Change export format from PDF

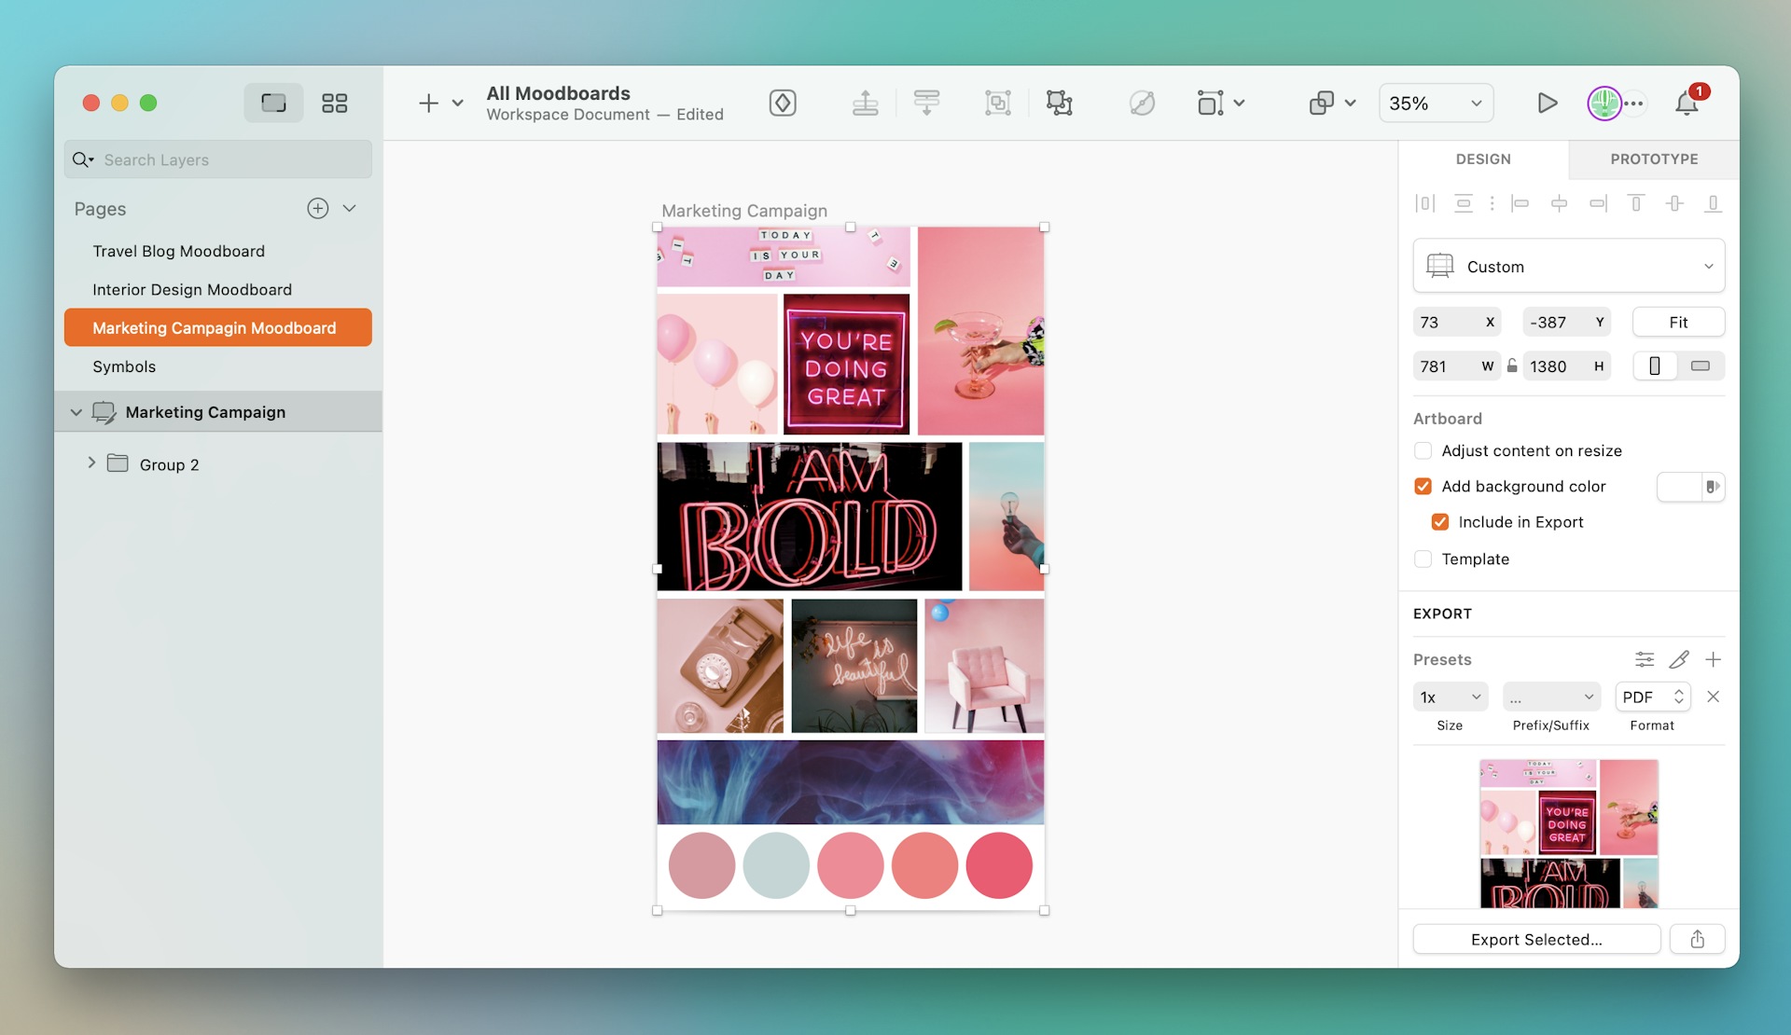click(1651, 697)
